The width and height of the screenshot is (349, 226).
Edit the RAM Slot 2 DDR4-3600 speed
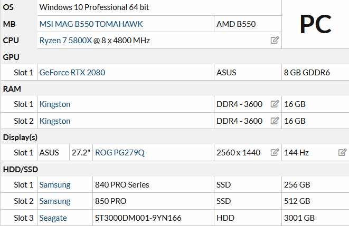click(275, 121)
